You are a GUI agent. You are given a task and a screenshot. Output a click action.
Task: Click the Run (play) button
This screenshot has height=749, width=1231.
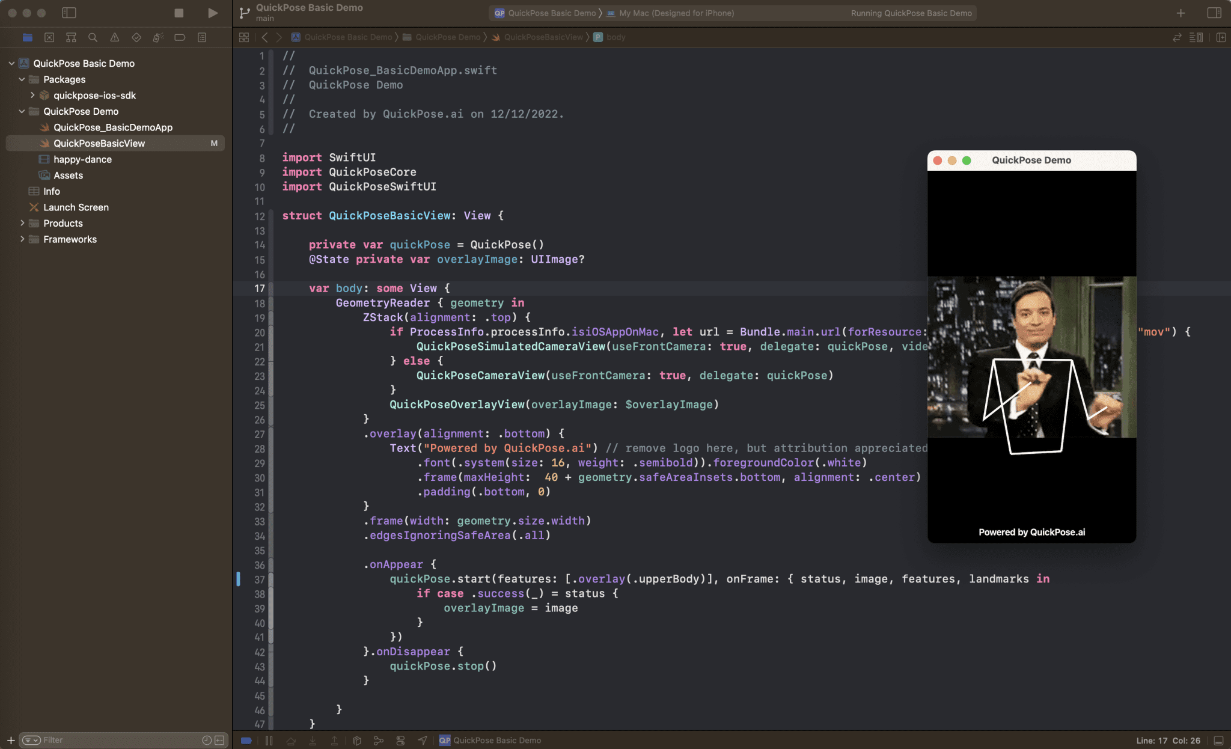[212, 13]
